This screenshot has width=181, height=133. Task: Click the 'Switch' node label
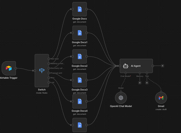coord(42,90)
